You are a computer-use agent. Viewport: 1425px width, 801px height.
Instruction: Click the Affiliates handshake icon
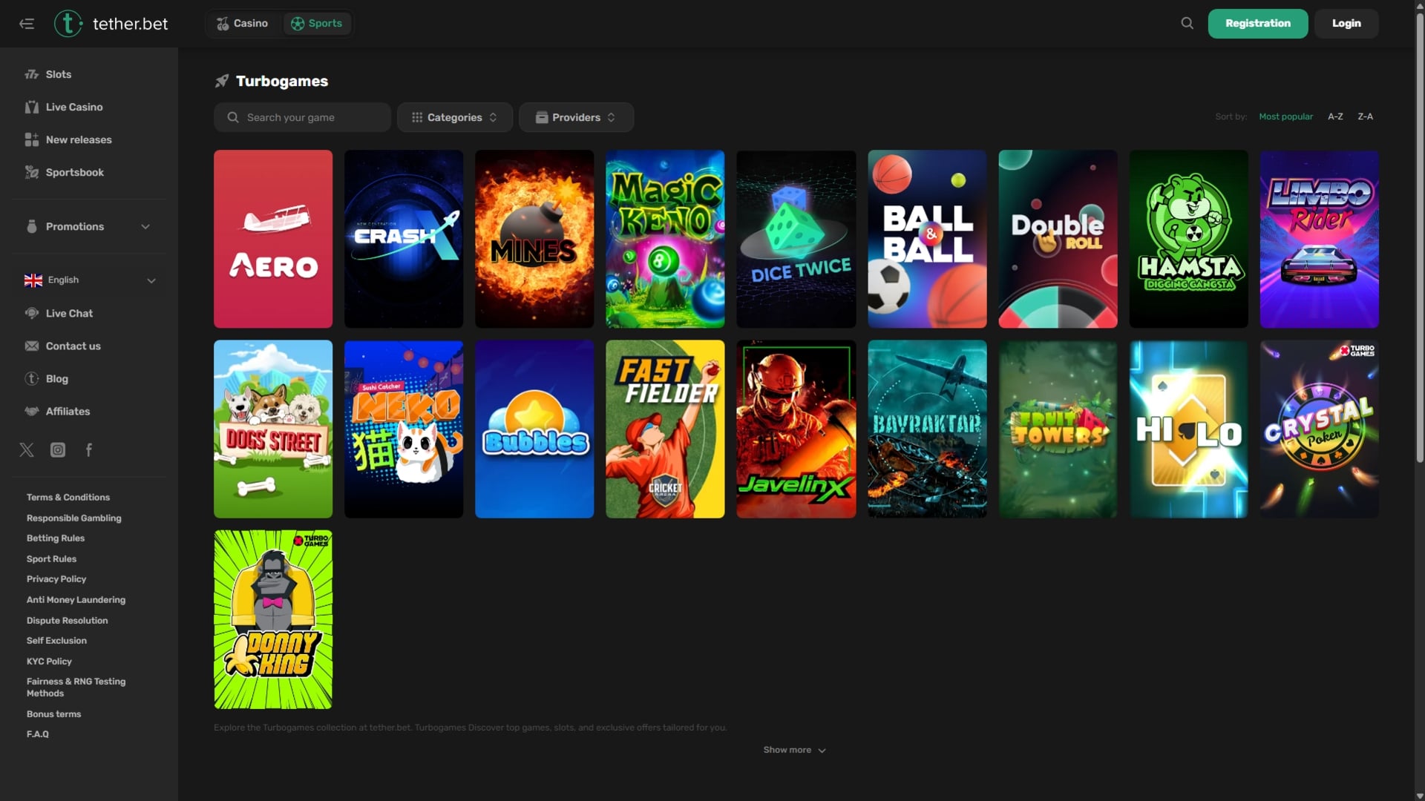point(32,411)
